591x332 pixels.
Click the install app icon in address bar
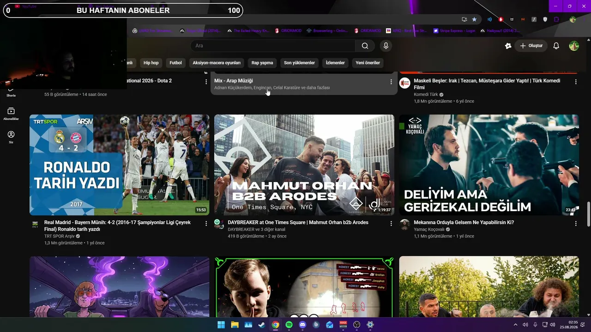464,19
